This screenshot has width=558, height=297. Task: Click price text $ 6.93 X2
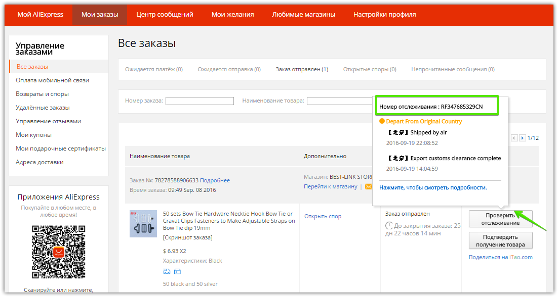[x=174, y=251]
